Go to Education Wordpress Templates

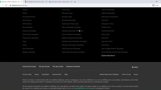(73, 45)
